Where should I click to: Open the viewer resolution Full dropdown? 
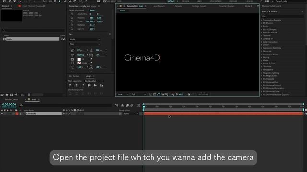coord(139,94)
